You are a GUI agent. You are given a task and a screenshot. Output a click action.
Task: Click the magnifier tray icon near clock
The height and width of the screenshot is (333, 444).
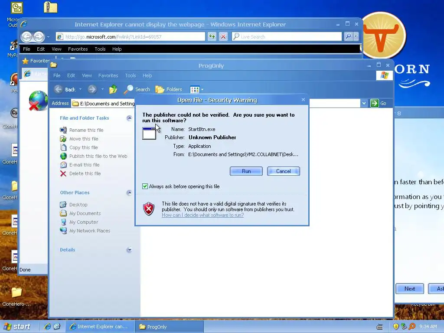[412, 326]
